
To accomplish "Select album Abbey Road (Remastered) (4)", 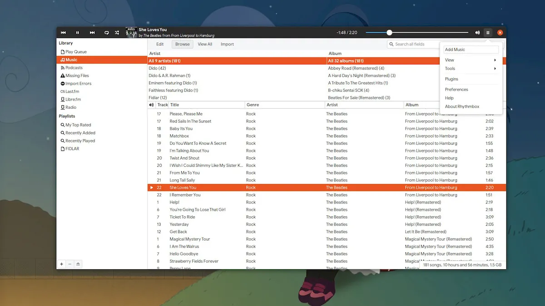I will 384,68.
